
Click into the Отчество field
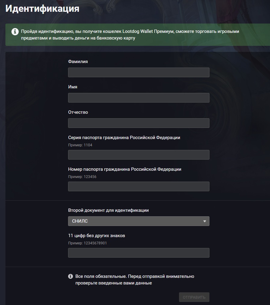[x=139, y=123]
